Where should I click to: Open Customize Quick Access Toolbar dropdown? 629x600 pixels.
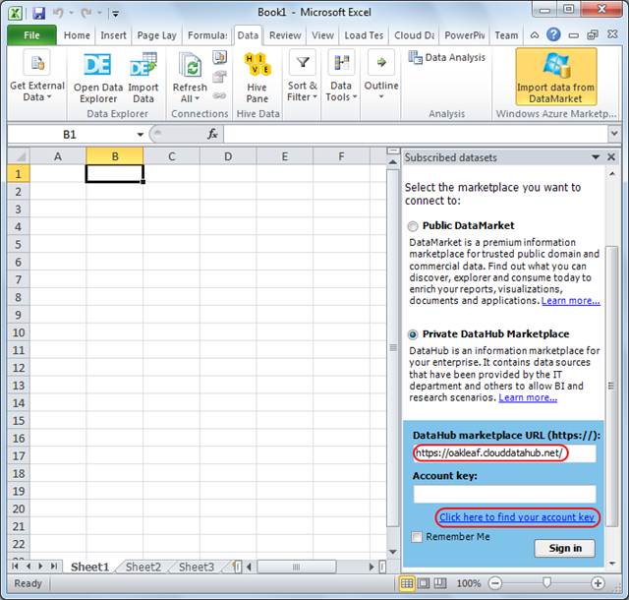click(116, 14)
